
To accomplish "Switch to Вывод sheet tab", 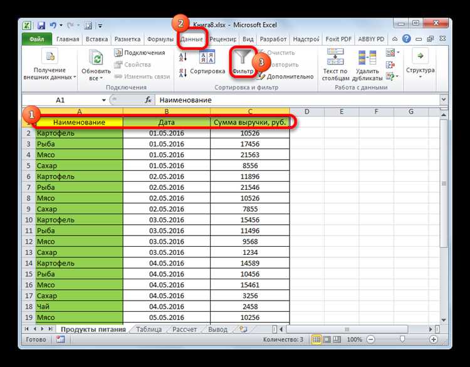I will [217, 329].
